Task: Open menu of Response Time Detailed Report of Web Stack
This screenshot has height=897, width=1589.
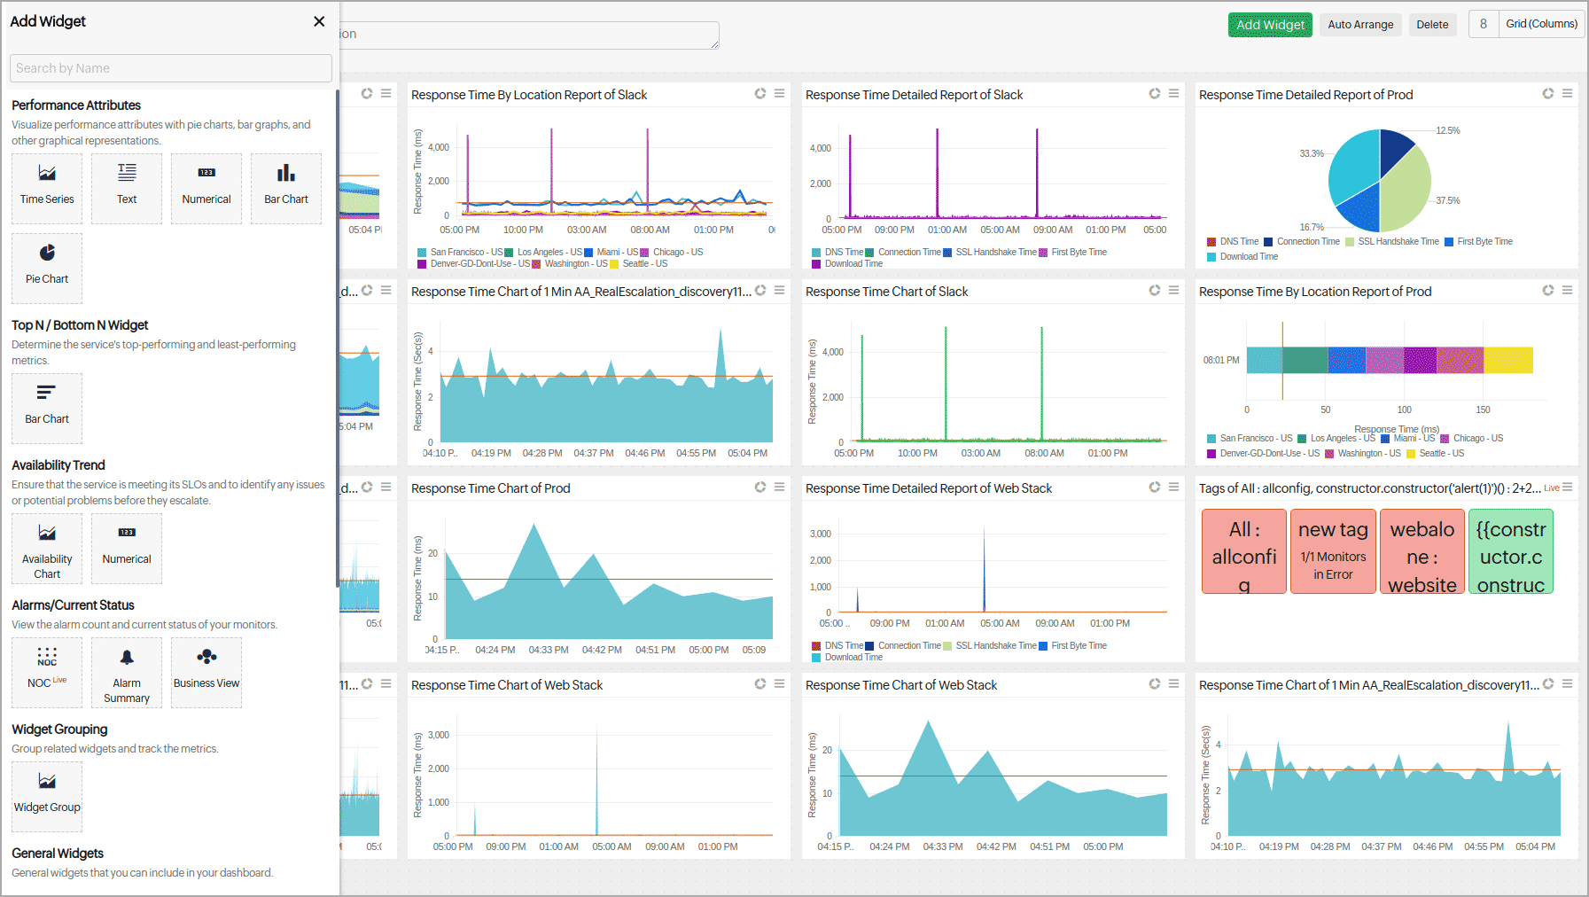Action: (x=1173, y=487)
